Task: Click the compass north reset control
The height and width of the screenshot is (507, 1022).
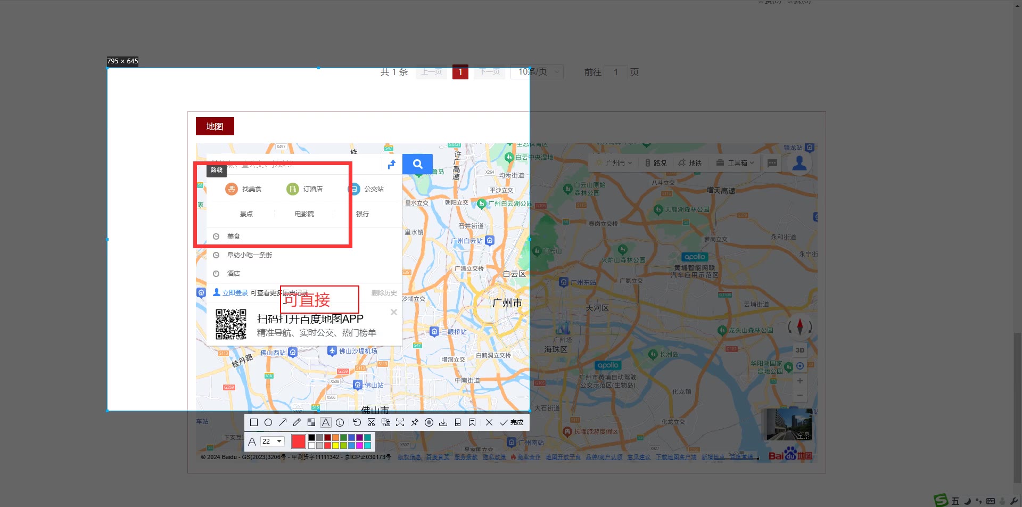Action: pyautogui.click(x=800, y=326)
